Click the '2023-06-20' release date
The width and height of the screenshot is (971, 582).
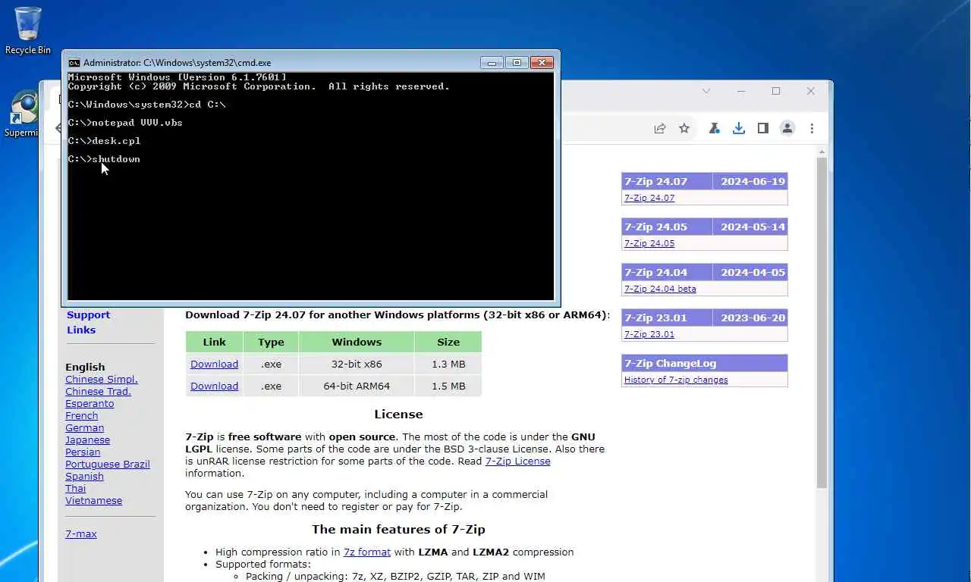point(753,318)
